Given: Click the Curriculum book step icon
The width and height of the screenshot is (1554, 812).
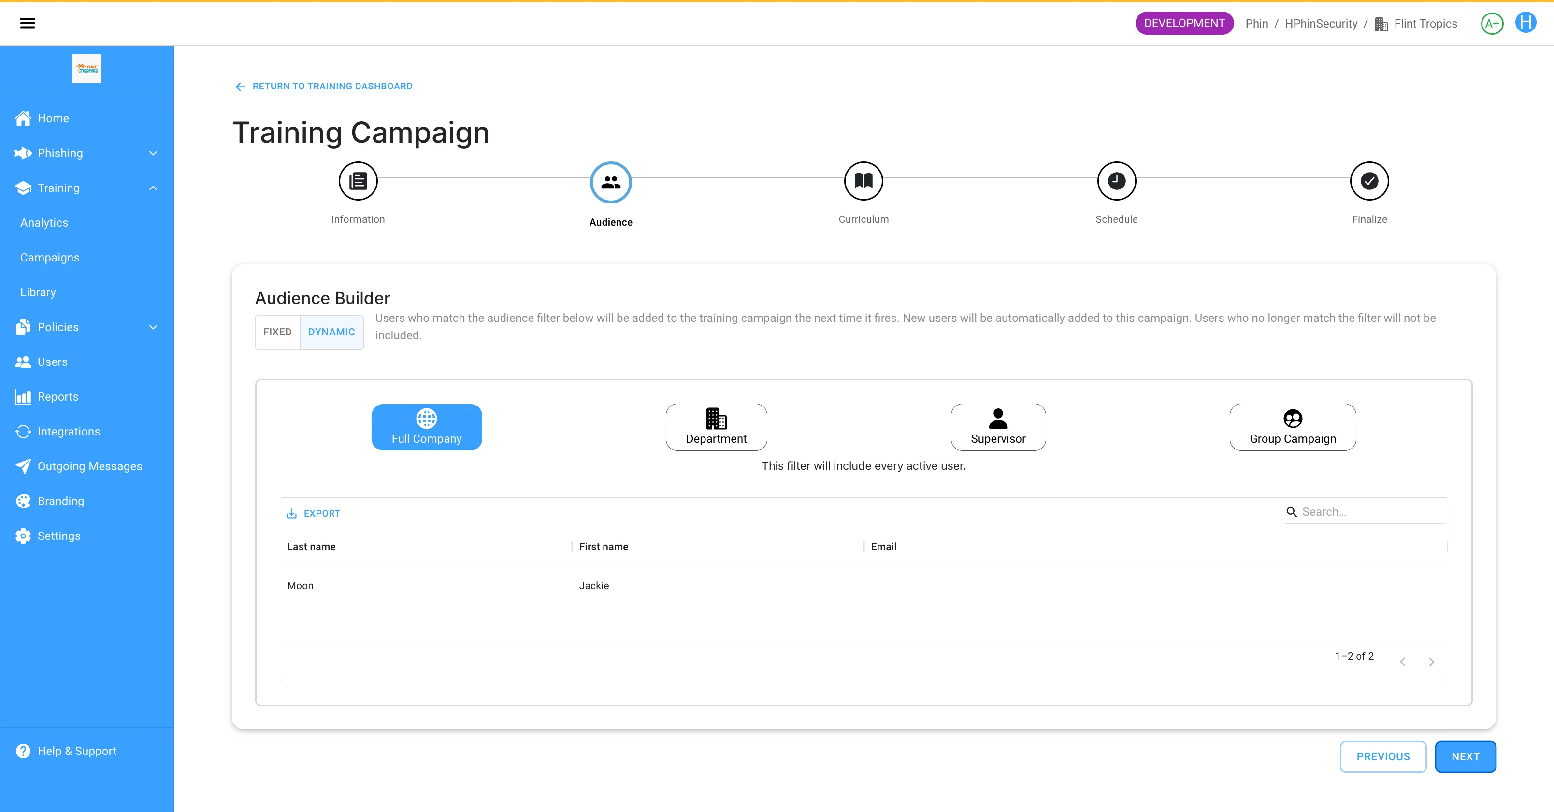Looking at the screenshot, I should pos(863,181).
